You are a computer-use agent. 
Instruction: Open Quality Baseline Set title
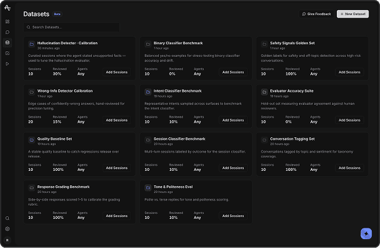[x=54, y=139]
